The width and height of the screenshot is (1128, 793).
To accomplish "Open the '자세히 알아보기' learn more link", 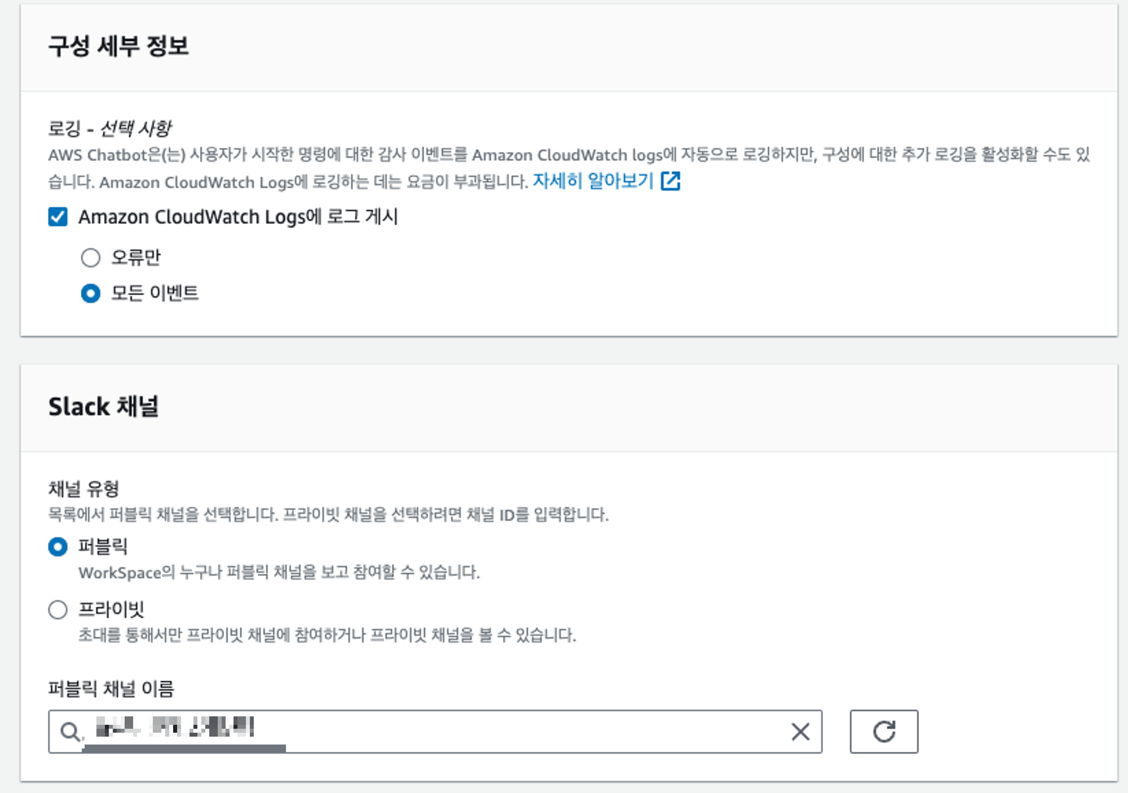I will click(592, 181).
